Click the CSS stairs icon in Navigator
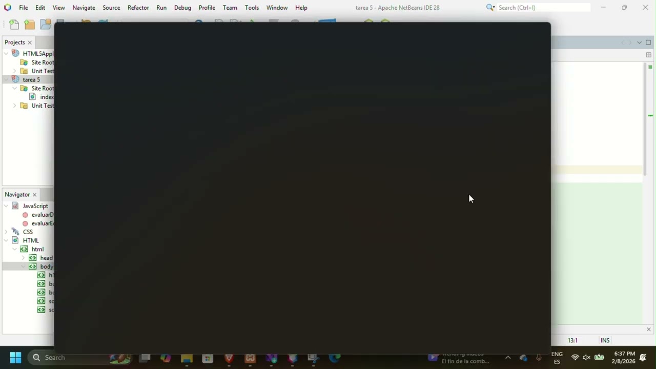 tap(15, 232)
